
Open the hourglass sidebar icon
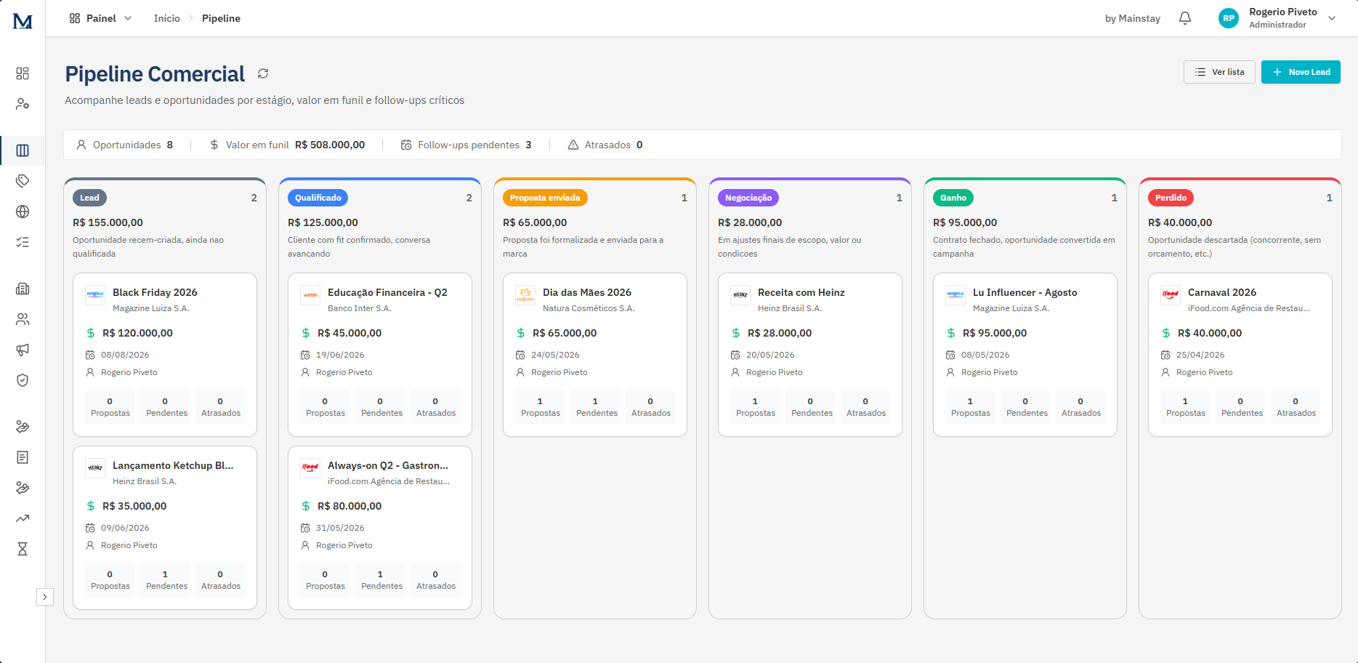tap(23, 549)
